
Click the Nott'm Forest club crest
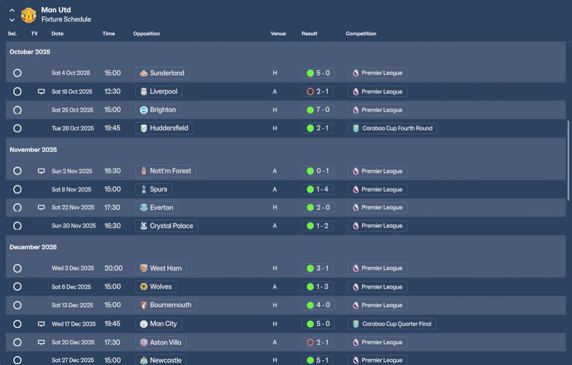tap(143, 171)
